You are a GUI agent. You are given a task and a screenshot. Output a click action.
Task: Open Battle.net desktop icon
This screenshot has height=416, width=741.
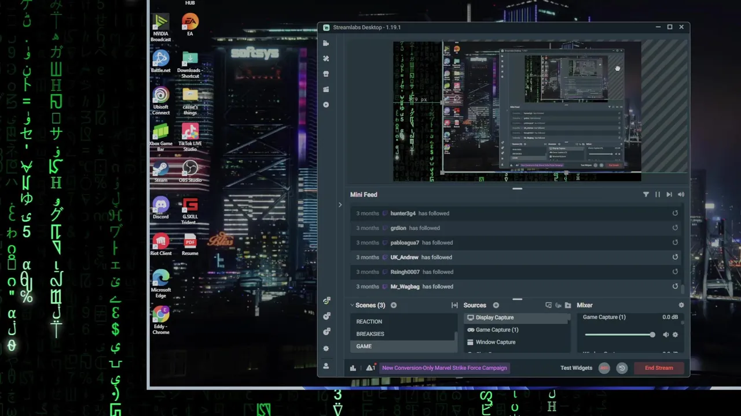point(160,62)
